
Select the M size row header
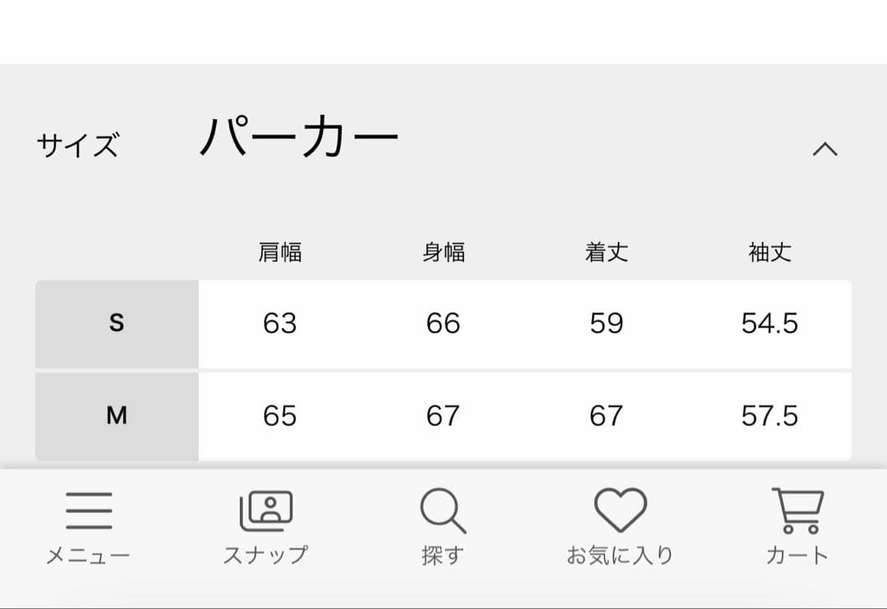117,416
